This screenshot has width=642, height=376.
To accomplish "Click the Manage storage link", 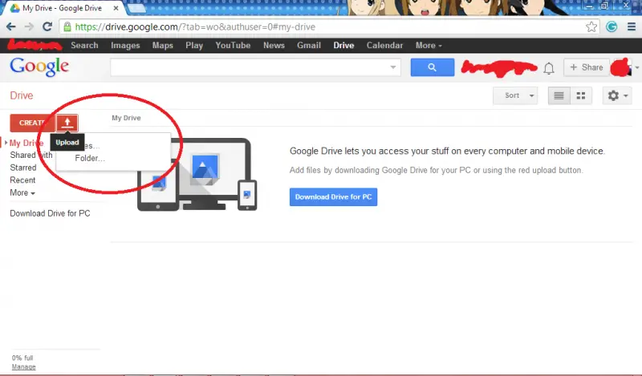I will click(24, 367).
